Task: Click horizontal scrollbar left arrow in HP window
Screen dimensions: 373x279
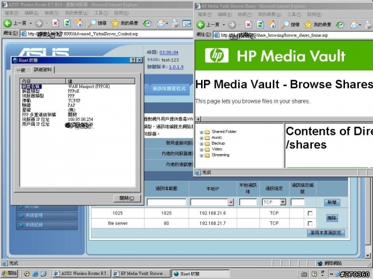Action: click(x=198, y=119)
